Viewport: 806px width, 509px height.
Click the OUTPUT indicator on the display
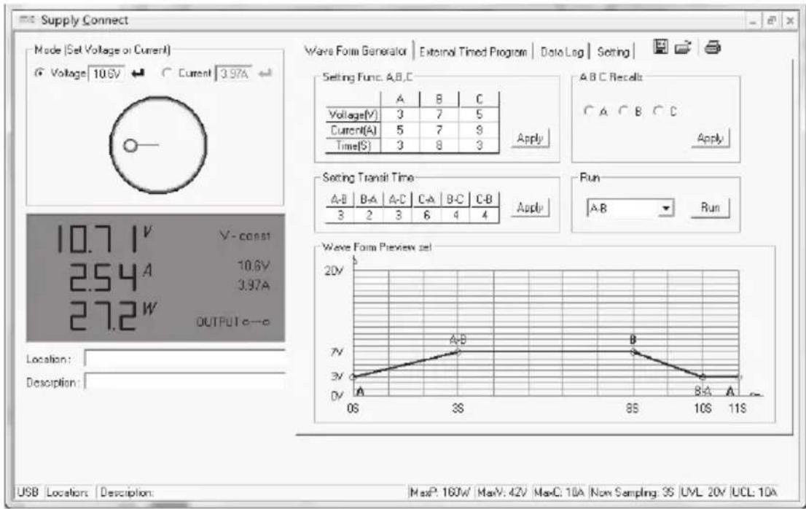coord(233,322)
